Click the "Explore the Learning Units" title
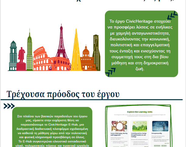186x147 pixels. pyautogui.click(x=140, y=112)
